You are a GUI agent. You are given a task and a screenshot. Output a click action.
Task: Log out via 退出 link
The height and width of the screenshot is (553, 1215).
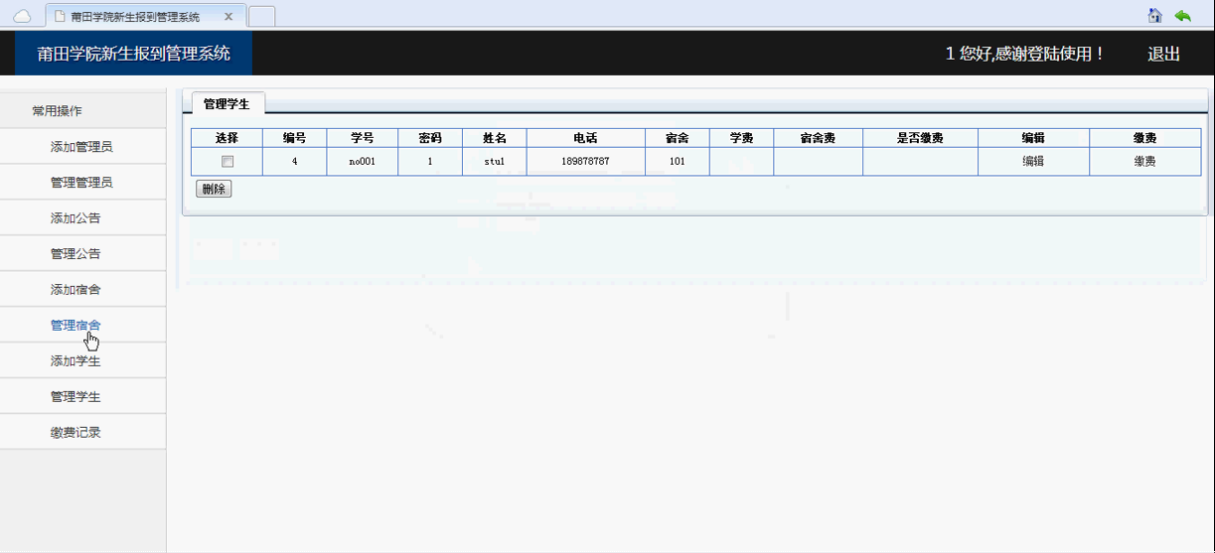click(x=1163, y=54)
